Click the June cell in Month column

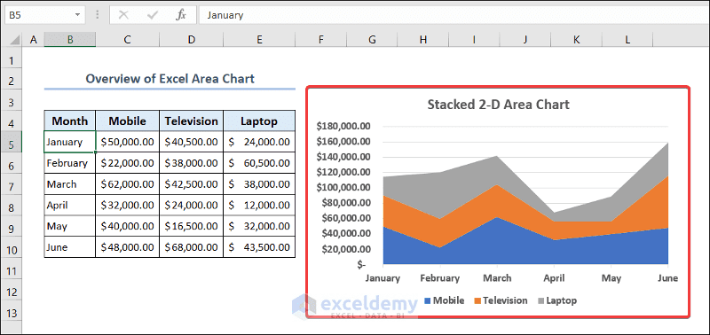70,247
